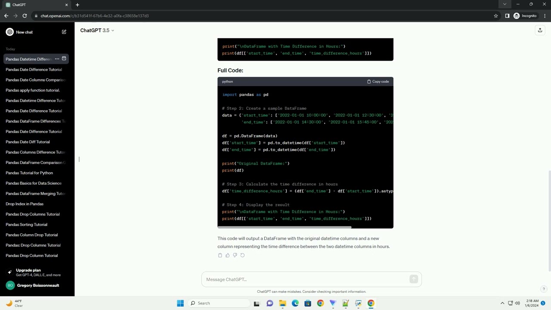The width and height of the screenshot is (551, 310).
Task: Click Copy code button
Action: pyautogui.click(x=378, y=81)
